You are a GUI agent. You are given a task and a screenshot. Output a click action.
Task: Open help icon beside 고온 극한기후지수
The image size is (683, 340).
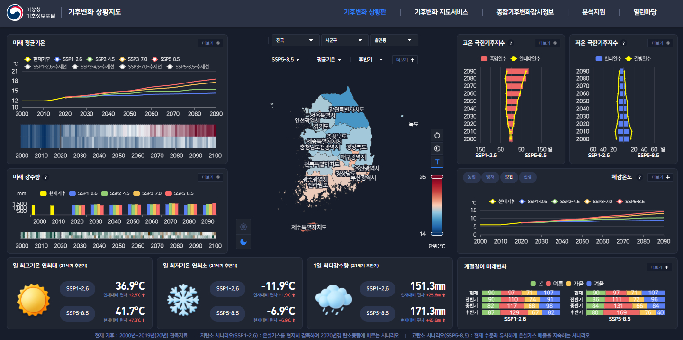click(511, 43)
